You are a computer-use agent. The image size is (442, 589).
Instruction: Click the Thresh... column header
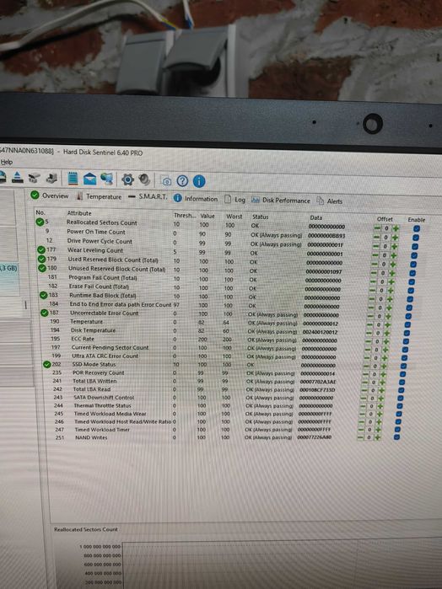coord(185,215)
